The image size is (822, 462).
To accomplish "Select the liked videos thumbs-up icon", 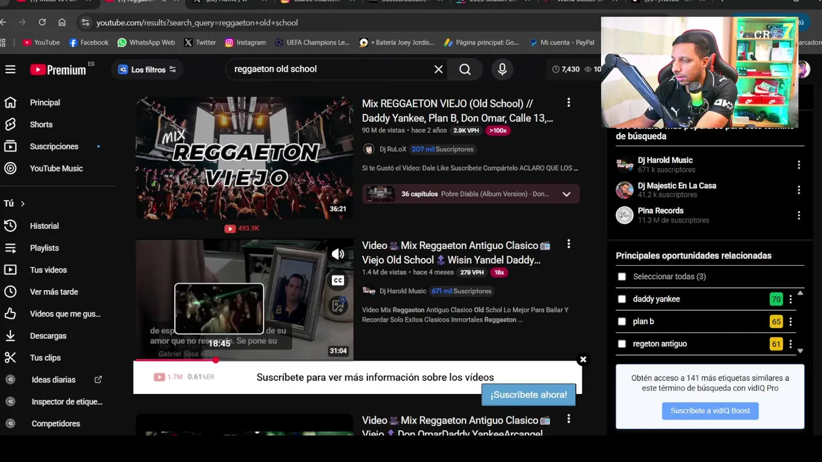I will pyautogui.click(x=10, y=314).
